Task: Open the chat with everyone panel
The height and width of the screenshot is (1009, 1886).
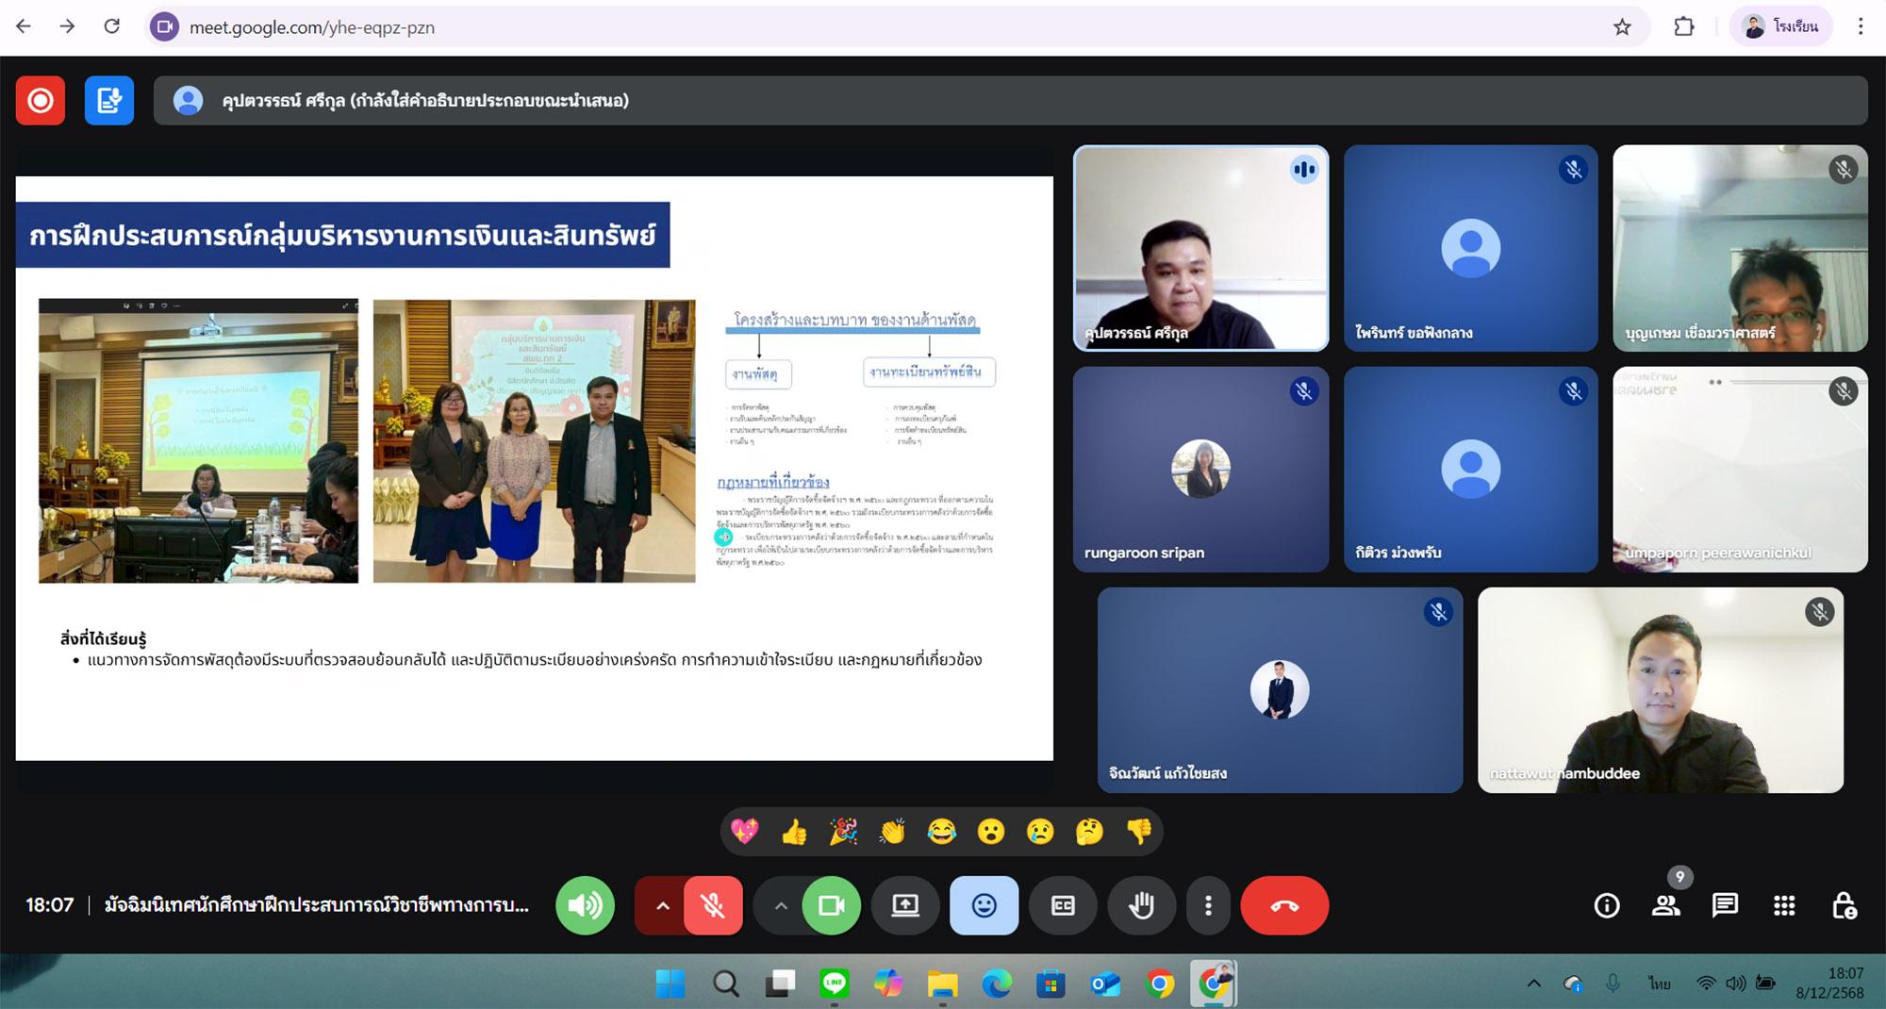Action: [x=1725, y=906]
